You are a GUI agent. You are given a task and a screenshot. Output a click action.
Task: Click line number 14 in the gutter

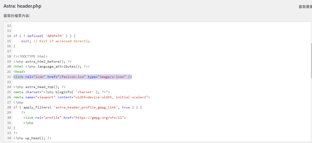click(8, 36)
